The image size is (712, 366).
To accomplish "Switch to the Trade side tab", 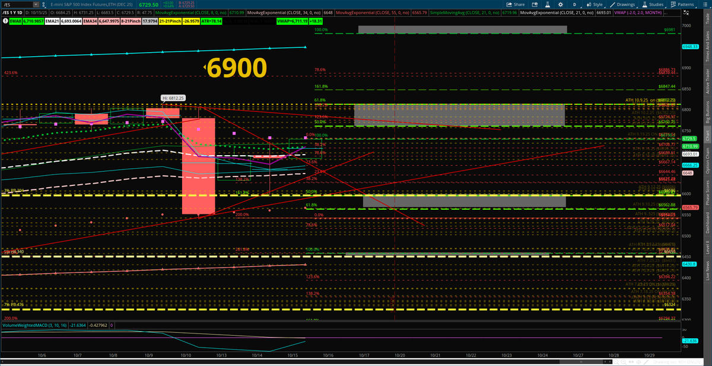I will coord(707,20).
